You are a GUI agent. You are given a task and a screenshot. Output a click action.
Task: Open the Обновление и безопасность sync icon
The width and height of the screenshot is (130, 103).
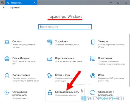coord(93,93)
